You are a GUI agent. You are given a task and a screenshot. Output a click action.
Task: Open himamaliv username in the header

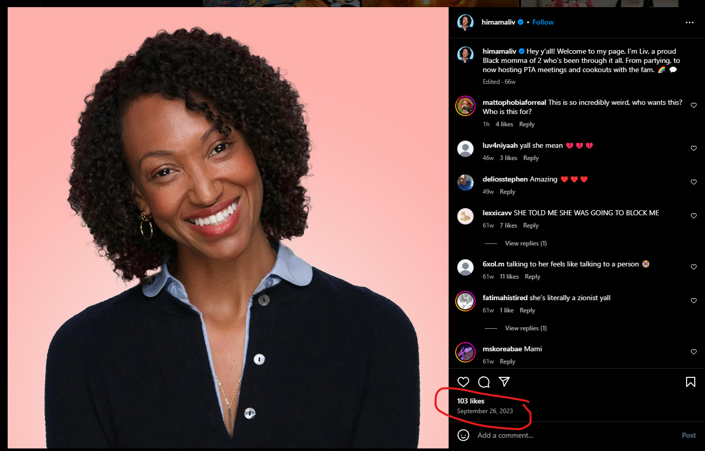click(x=498, y=22)
